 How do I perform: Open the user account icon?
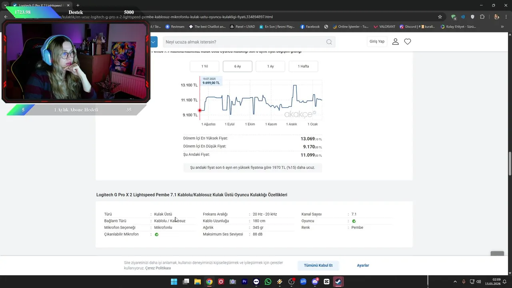(x=396, y=42)
